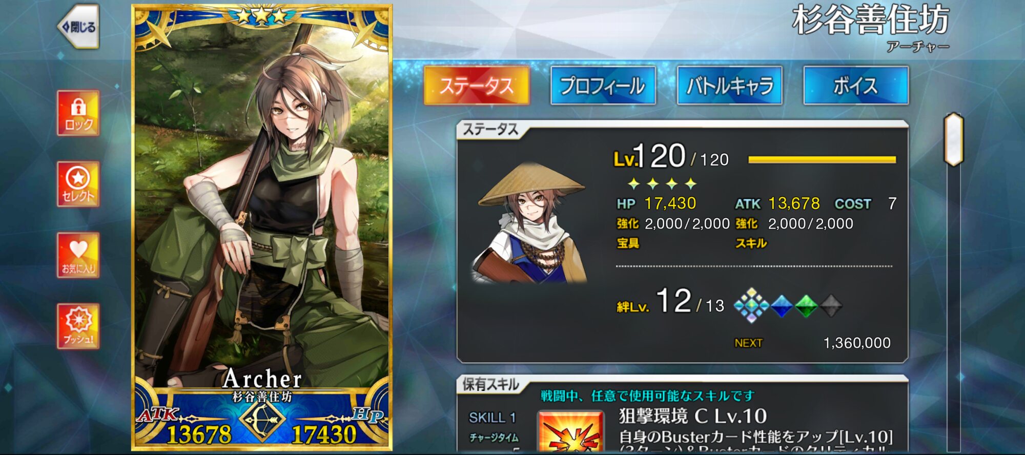Screen dimensions: 1025x455
Task: Tap the straw-hat character portrait thumbnail
Action: (530, 224)
